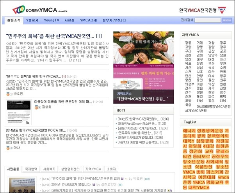Open the 실무자커뮤니티 menu
235x193 pixels.
(x=114, y=20)
